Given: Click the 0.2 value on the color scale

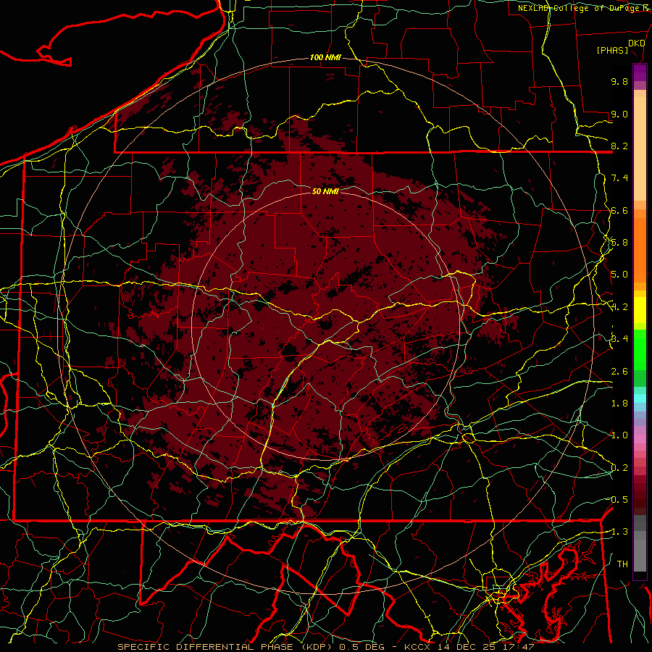Looking at the screenshot, I should [x=619, y=468].
